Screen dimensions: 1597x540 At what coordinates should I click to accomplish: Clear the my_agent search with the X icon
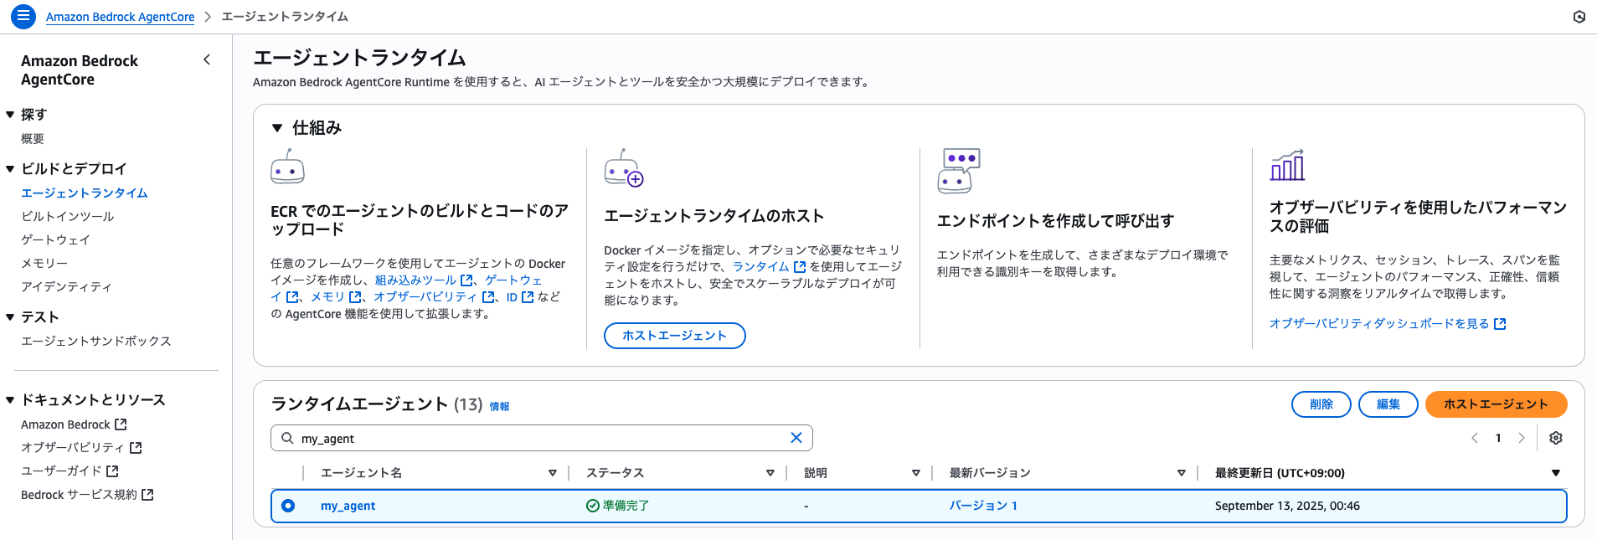point(796,438)
